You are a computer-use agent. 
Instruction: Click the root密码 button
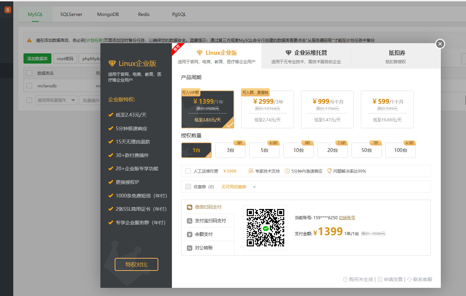click(65, 58)
